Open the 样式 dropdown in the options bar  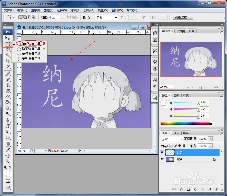(x=106, y=17)
